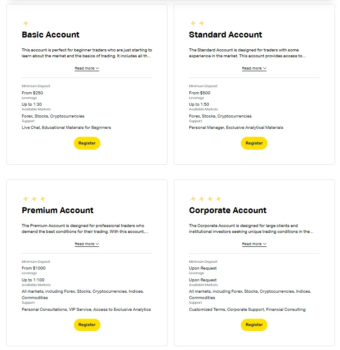The image size is (340, 350).
Task: Register for the Standard Account
Action: pyautogui.click(x=254, y=143)
